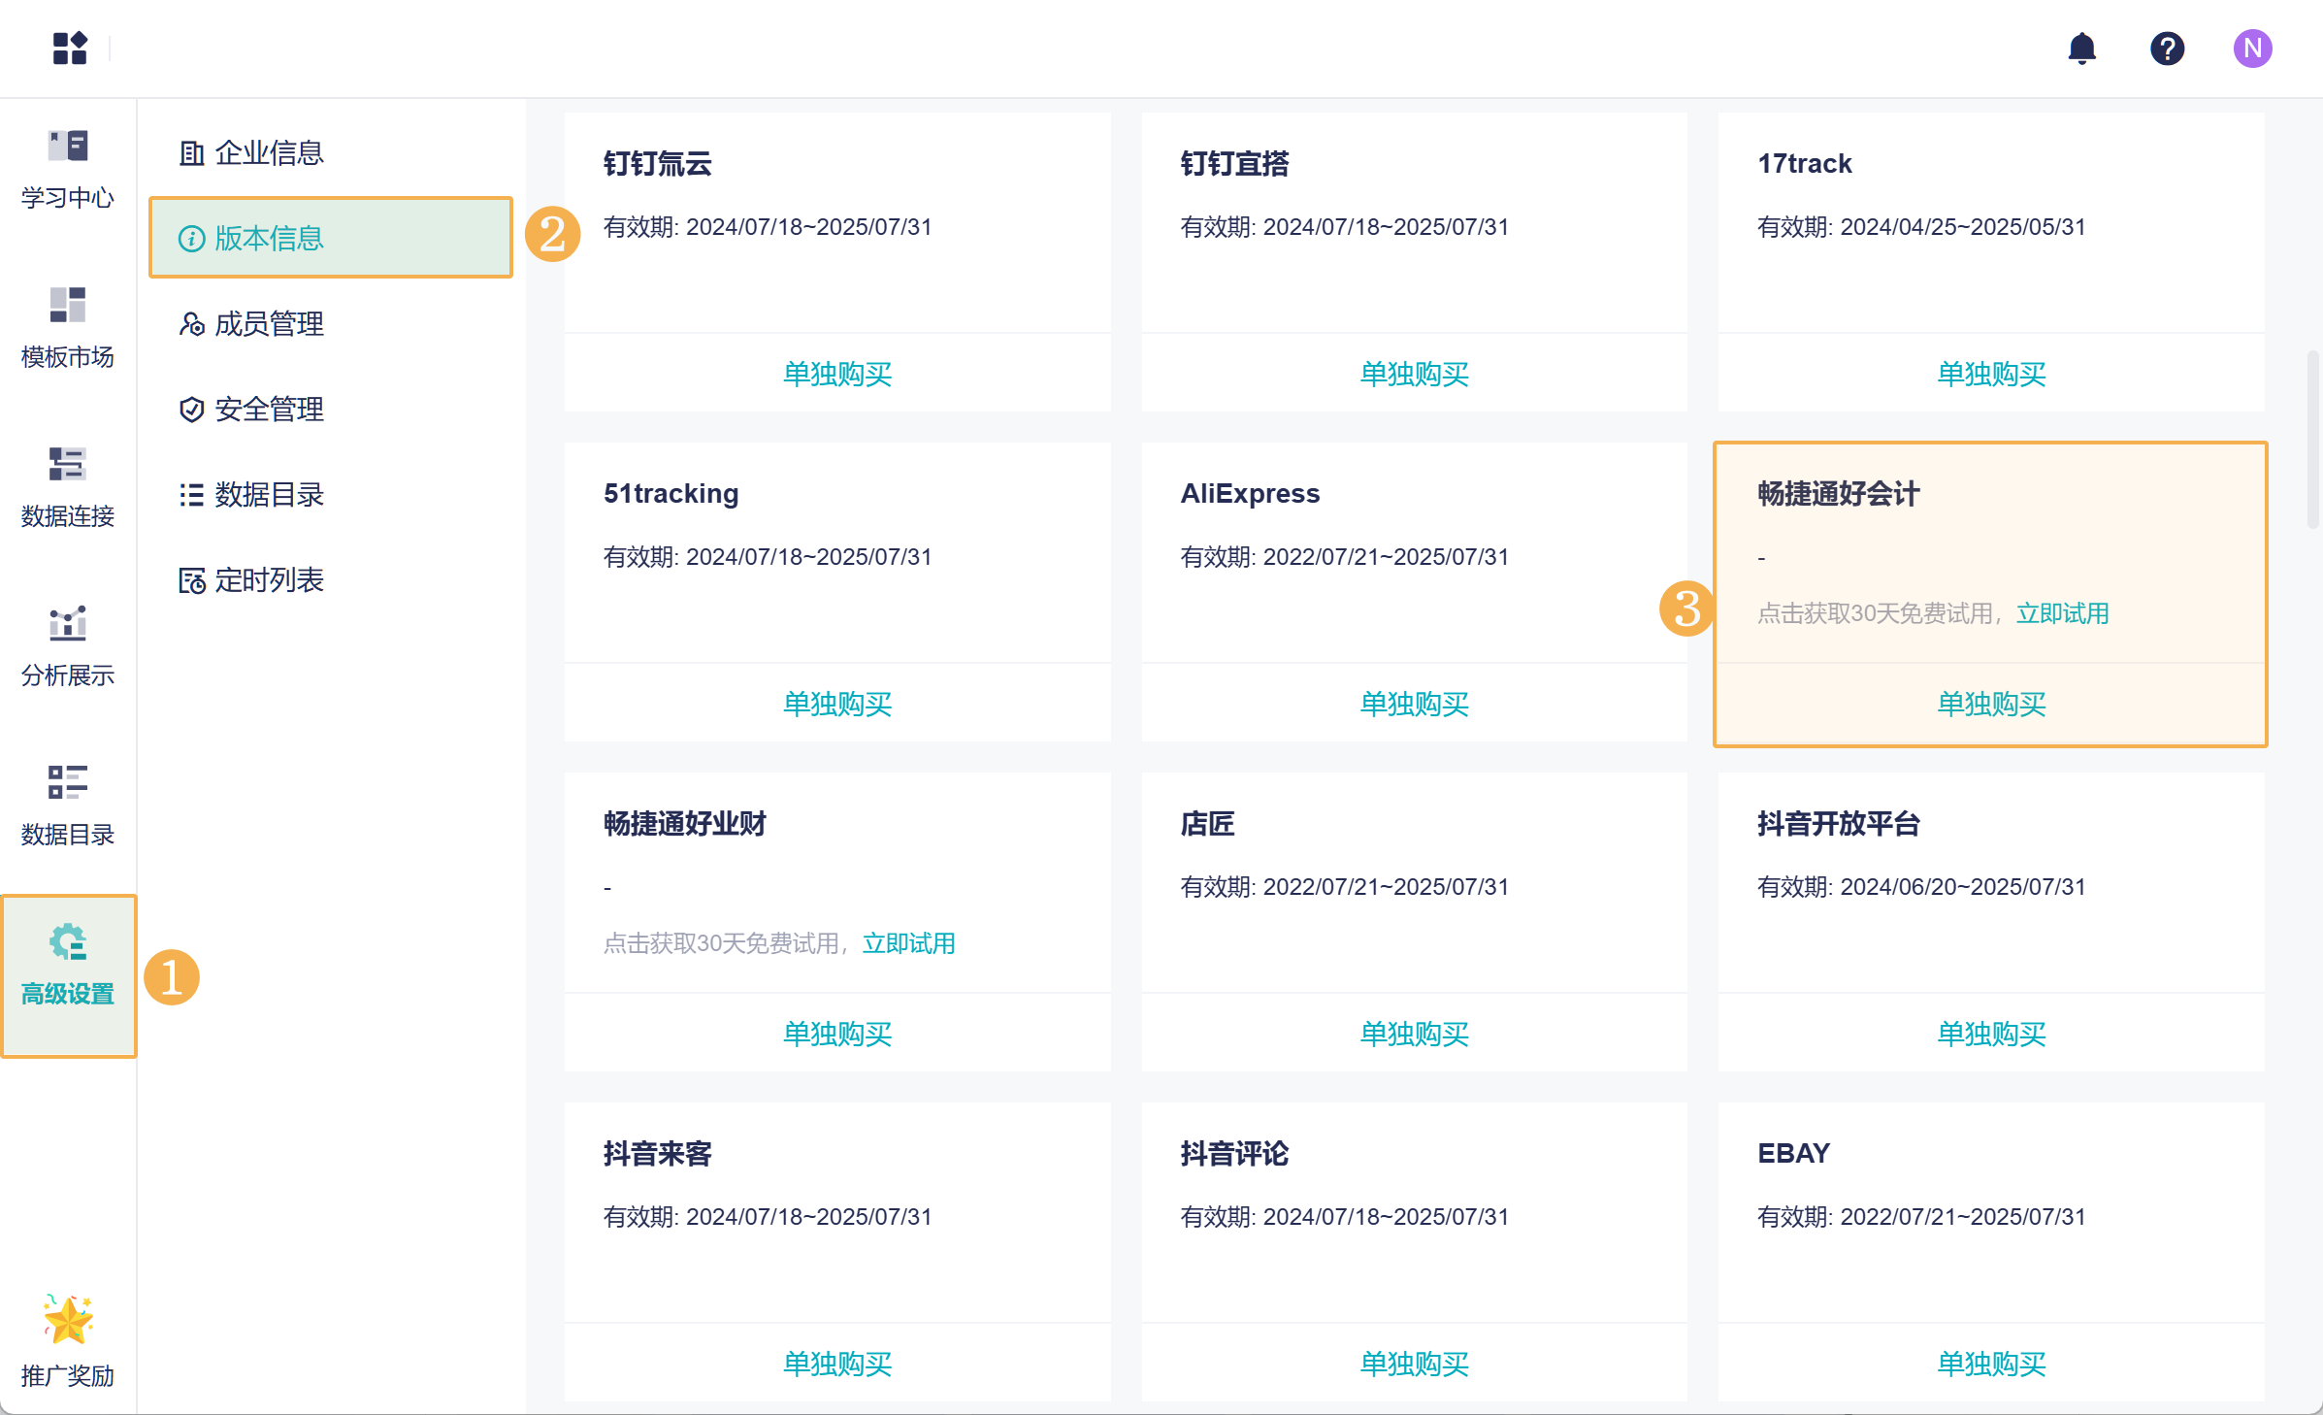Select 高级设置 in the sidebar
The height and width of the screenshot is (1415, 2323).
click(x=68, y=967)
